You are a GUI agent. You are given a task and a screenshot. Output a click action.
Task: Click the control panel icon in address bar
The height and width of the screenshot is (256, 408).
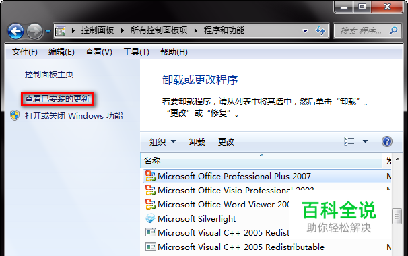(61, 31)
